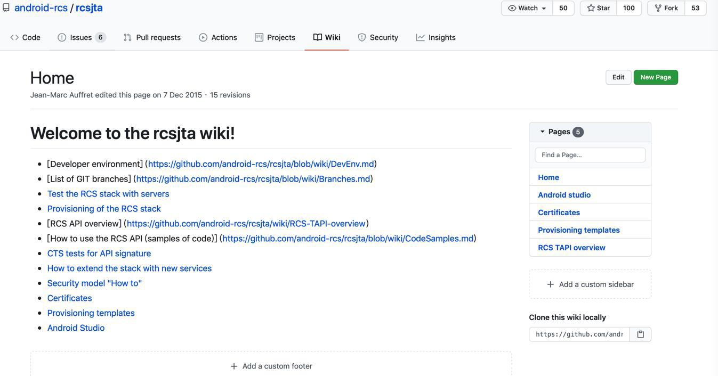Open the android-rcs owner link
This screenshot has width=718, height=376.
pos(41,7)
